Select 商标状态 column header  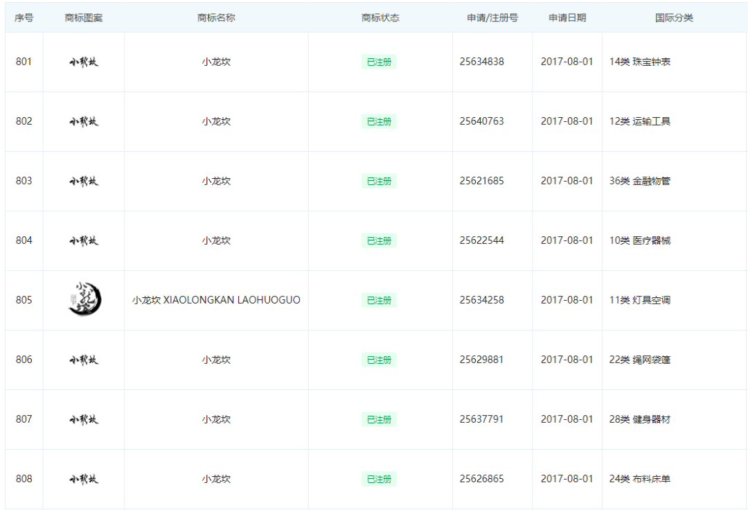pos(380,18)
